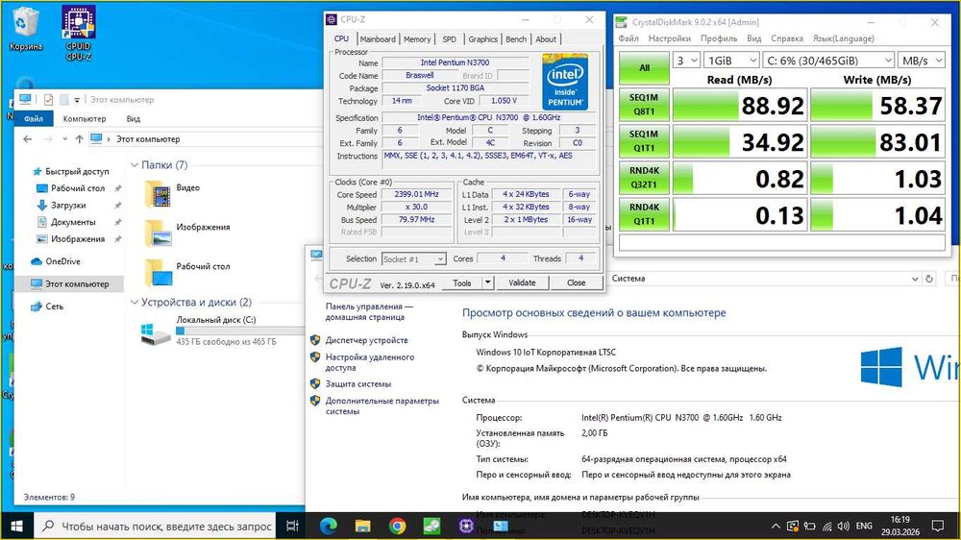
Task: Open the CPU-Z Tools dropdown arrow
Action: click(x=487, y=282)
